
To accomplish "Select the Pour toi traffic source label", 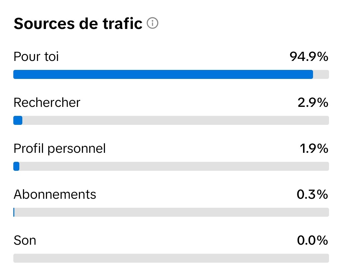I will [36, 57].
